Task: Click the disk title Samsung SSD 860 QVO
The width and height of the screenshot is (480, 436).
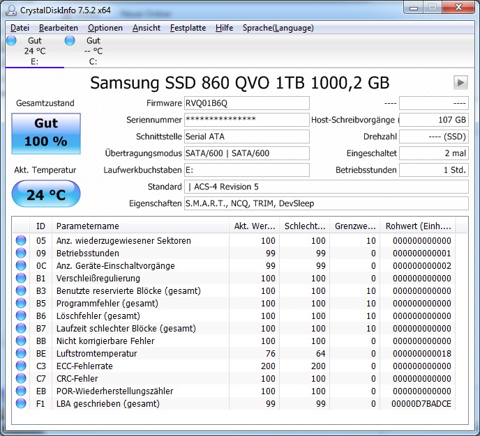Action: pos(240,82)
